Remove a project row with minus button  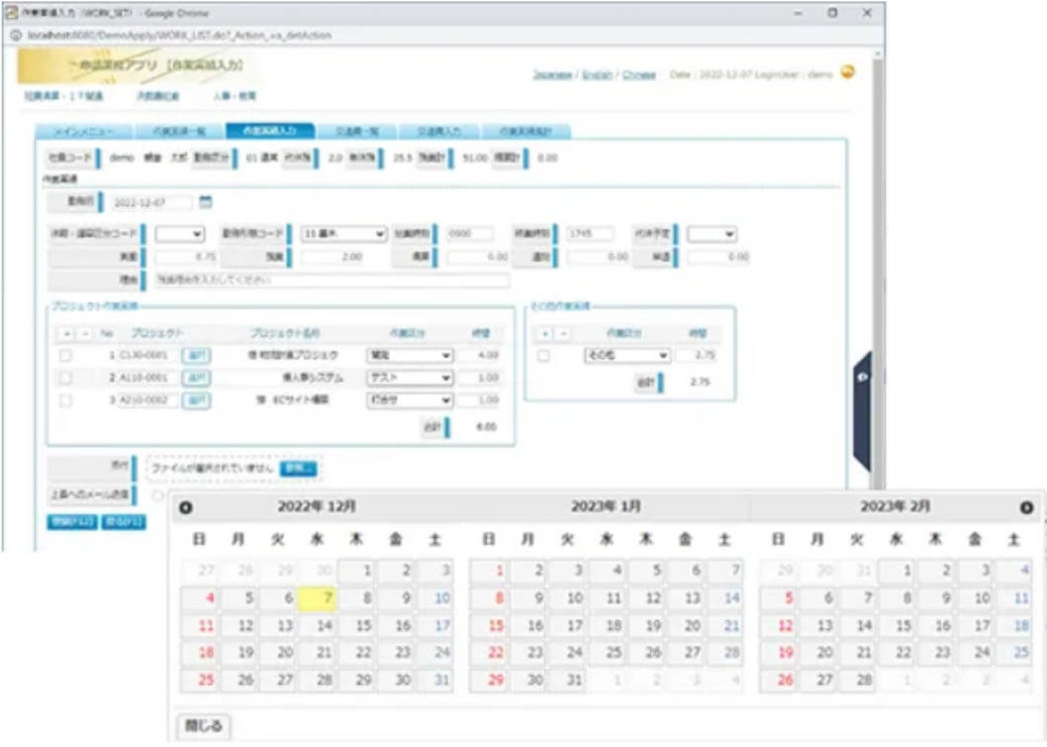pyautogui.click(x=84, y=334)
